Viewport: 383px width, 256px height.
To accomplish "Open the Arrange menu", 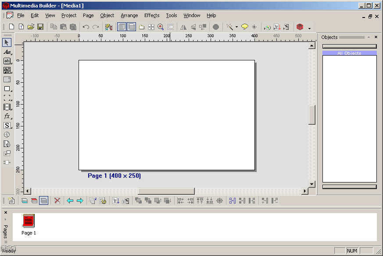I will click(129, 15).
